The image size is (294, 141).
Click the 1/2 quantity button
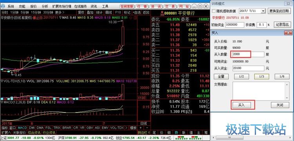tap(241, 77)
